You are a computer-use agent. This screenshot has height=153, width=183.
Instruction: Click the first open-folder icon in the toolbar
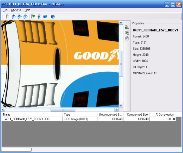pos(14,16)
